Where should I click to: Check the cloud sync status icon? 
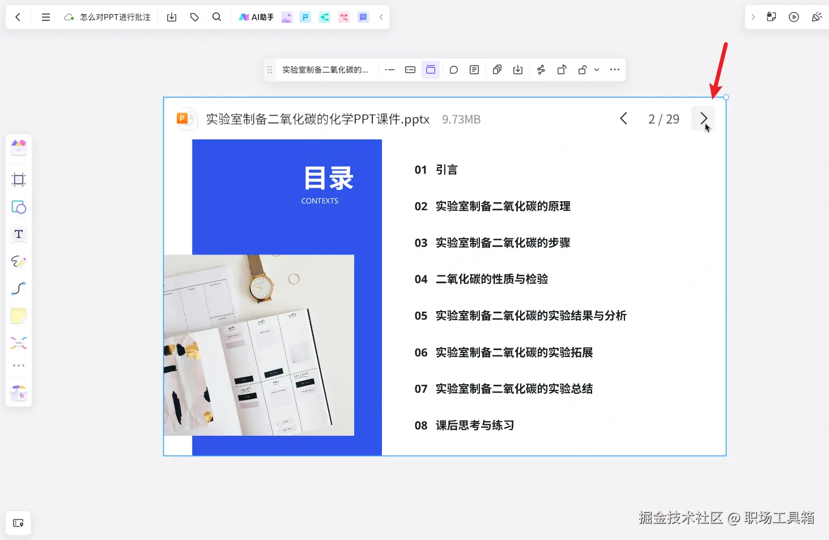pyautogui.click(x=69, y=17)
